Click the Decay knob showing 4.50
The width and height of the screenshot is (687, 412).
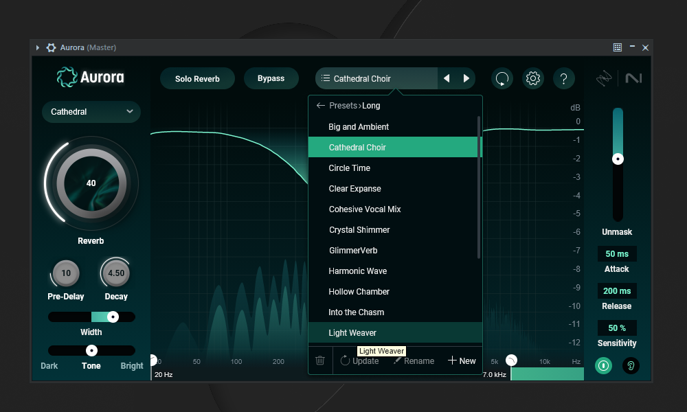tap(115, 273)
